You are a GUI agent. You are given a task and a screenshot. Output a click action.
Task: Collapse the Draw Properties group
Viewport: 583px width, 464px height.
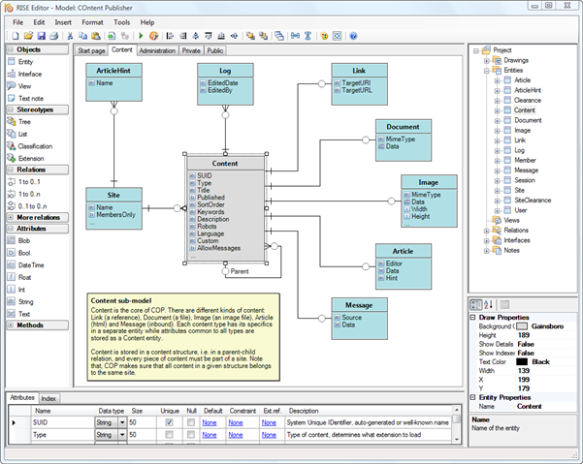click(473, 318)
